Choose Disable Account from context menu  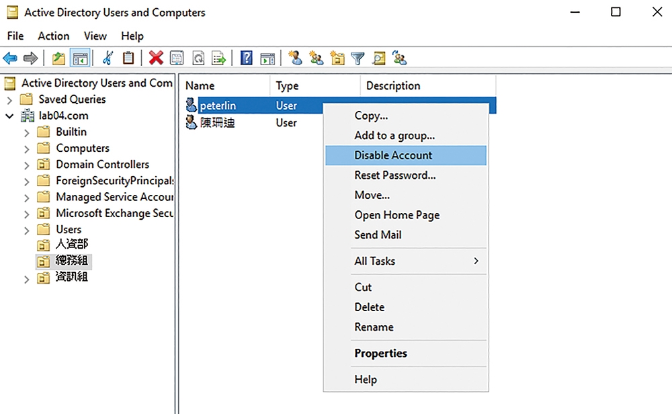[406, 155]
